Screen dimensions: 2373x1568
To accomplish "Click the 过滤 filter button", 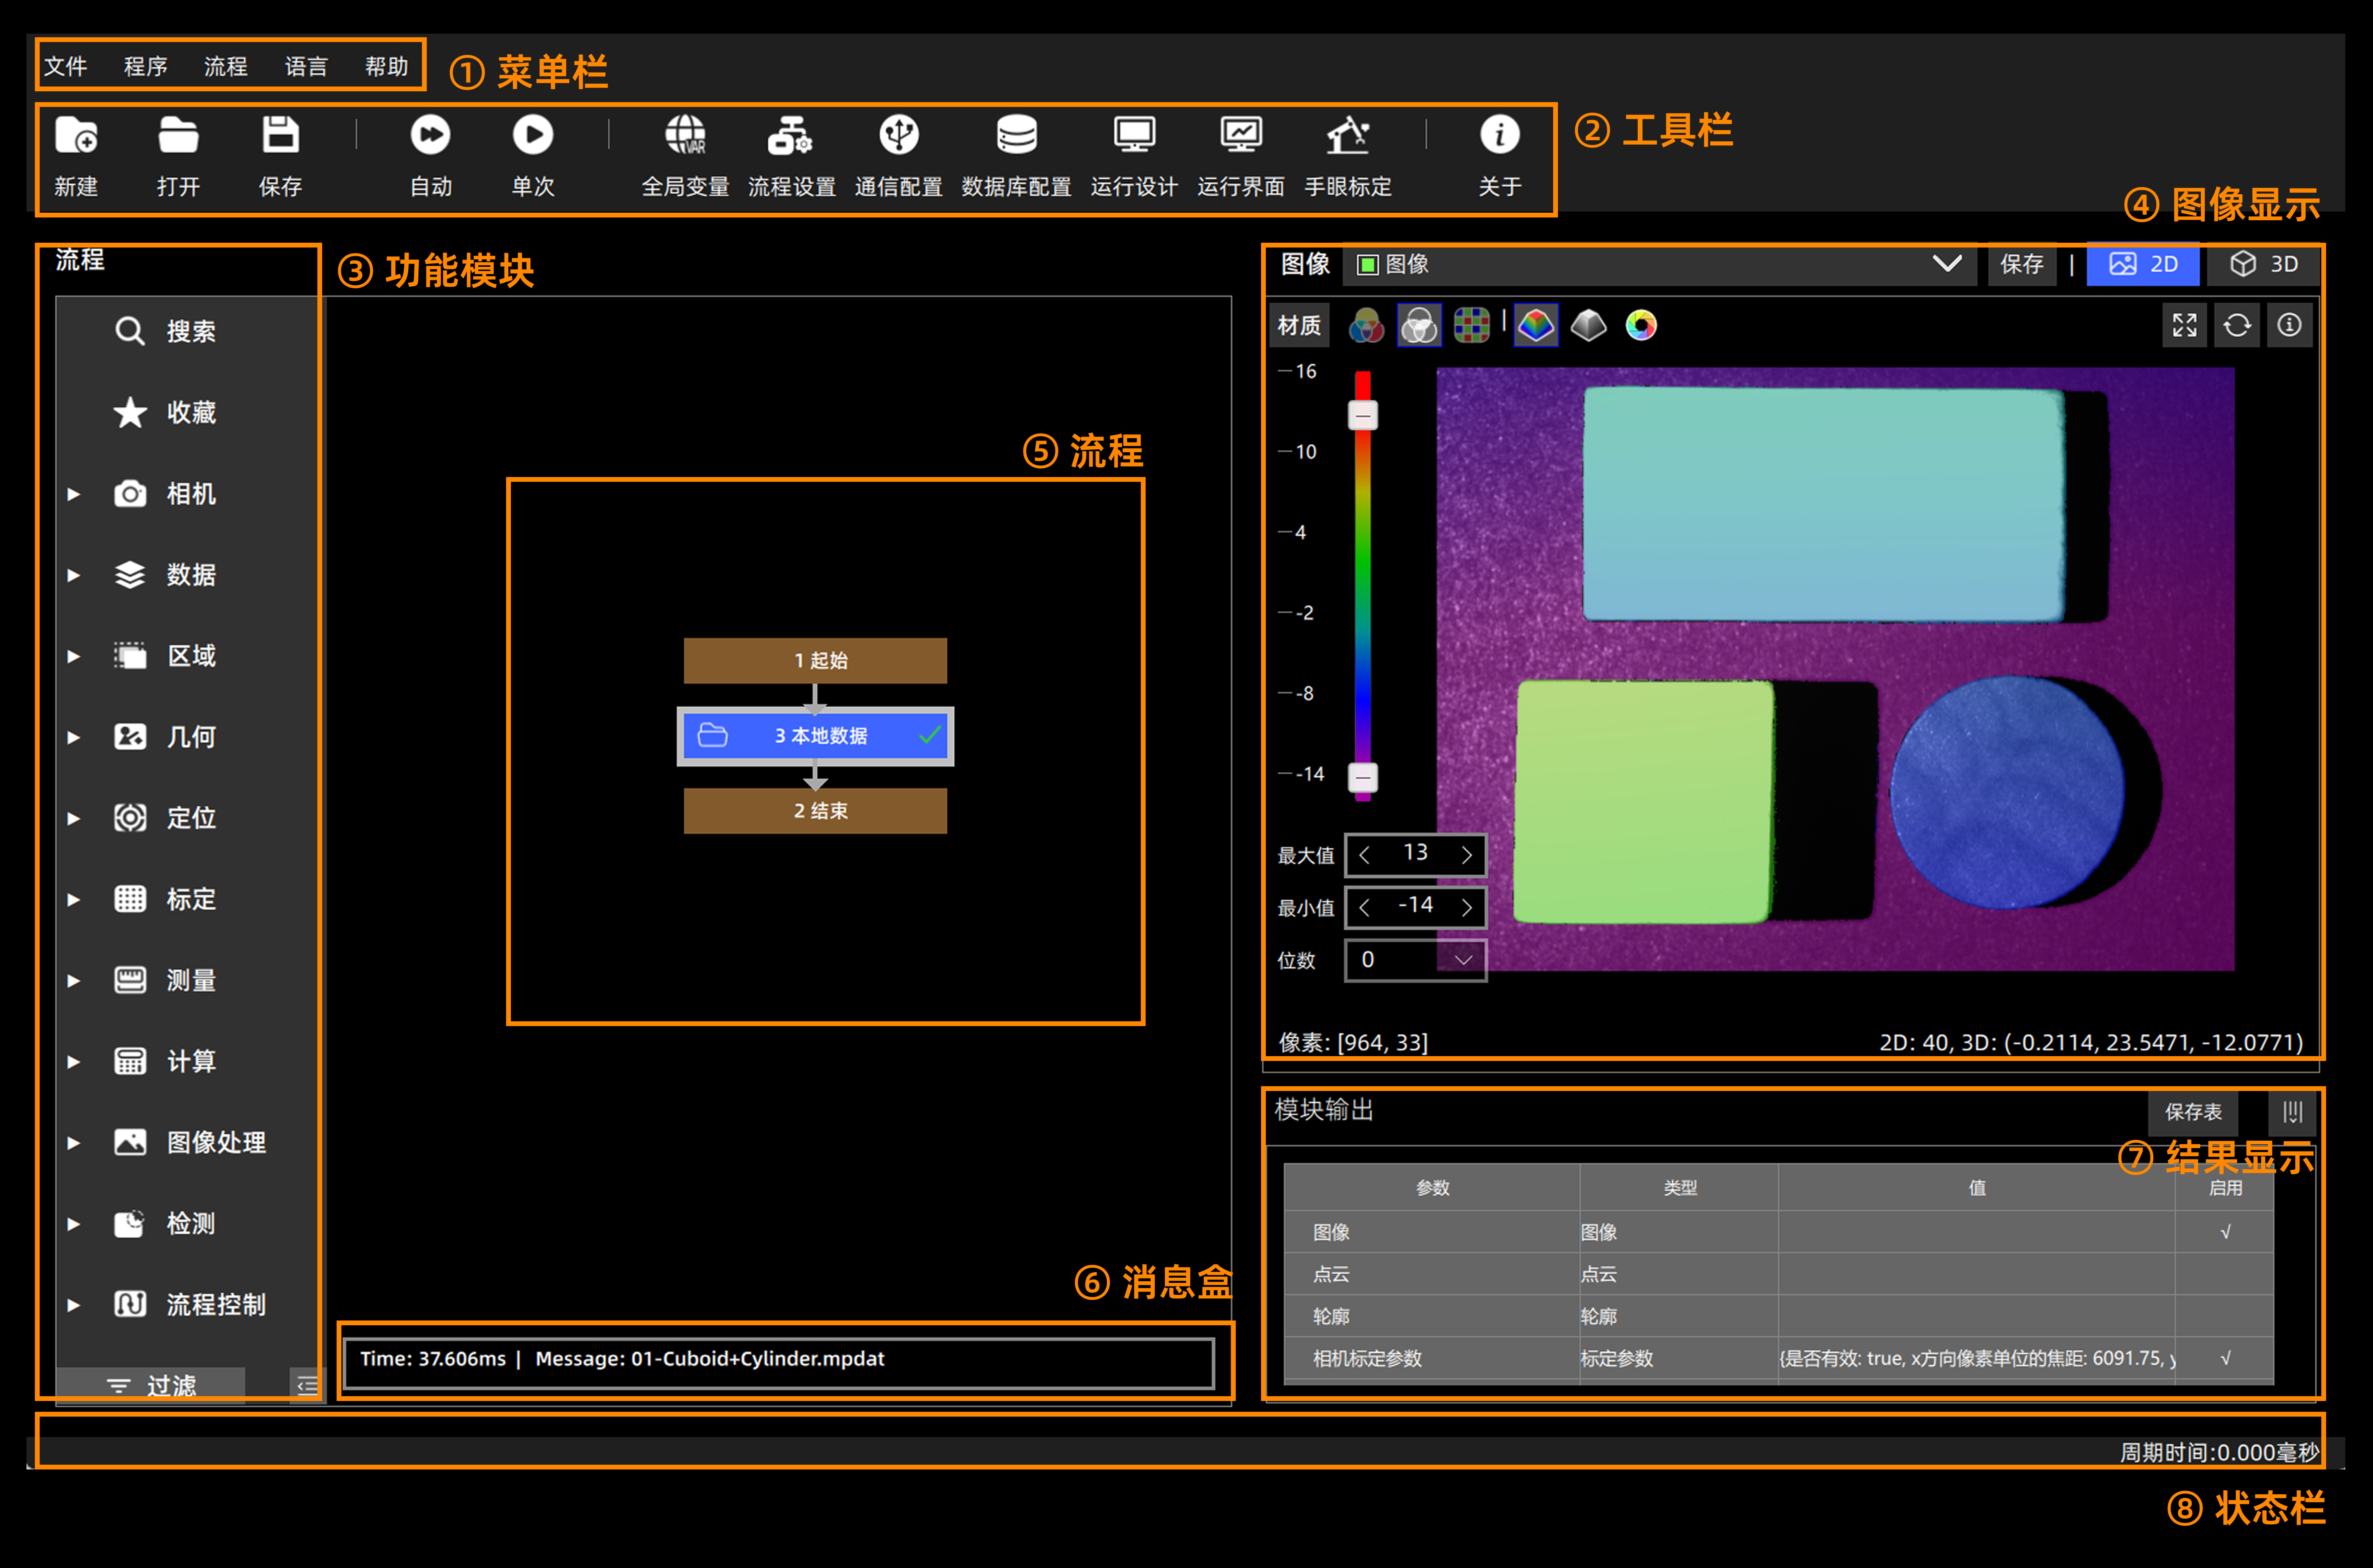I will tap(151, 1385).
